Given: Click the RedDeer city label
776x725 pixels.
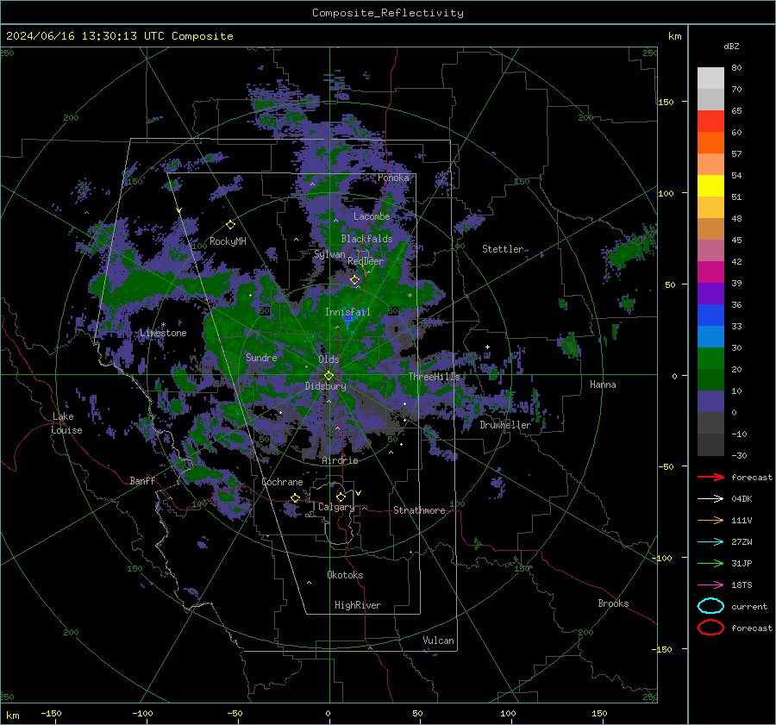Looking at the screenshot, I should point(366,261).
